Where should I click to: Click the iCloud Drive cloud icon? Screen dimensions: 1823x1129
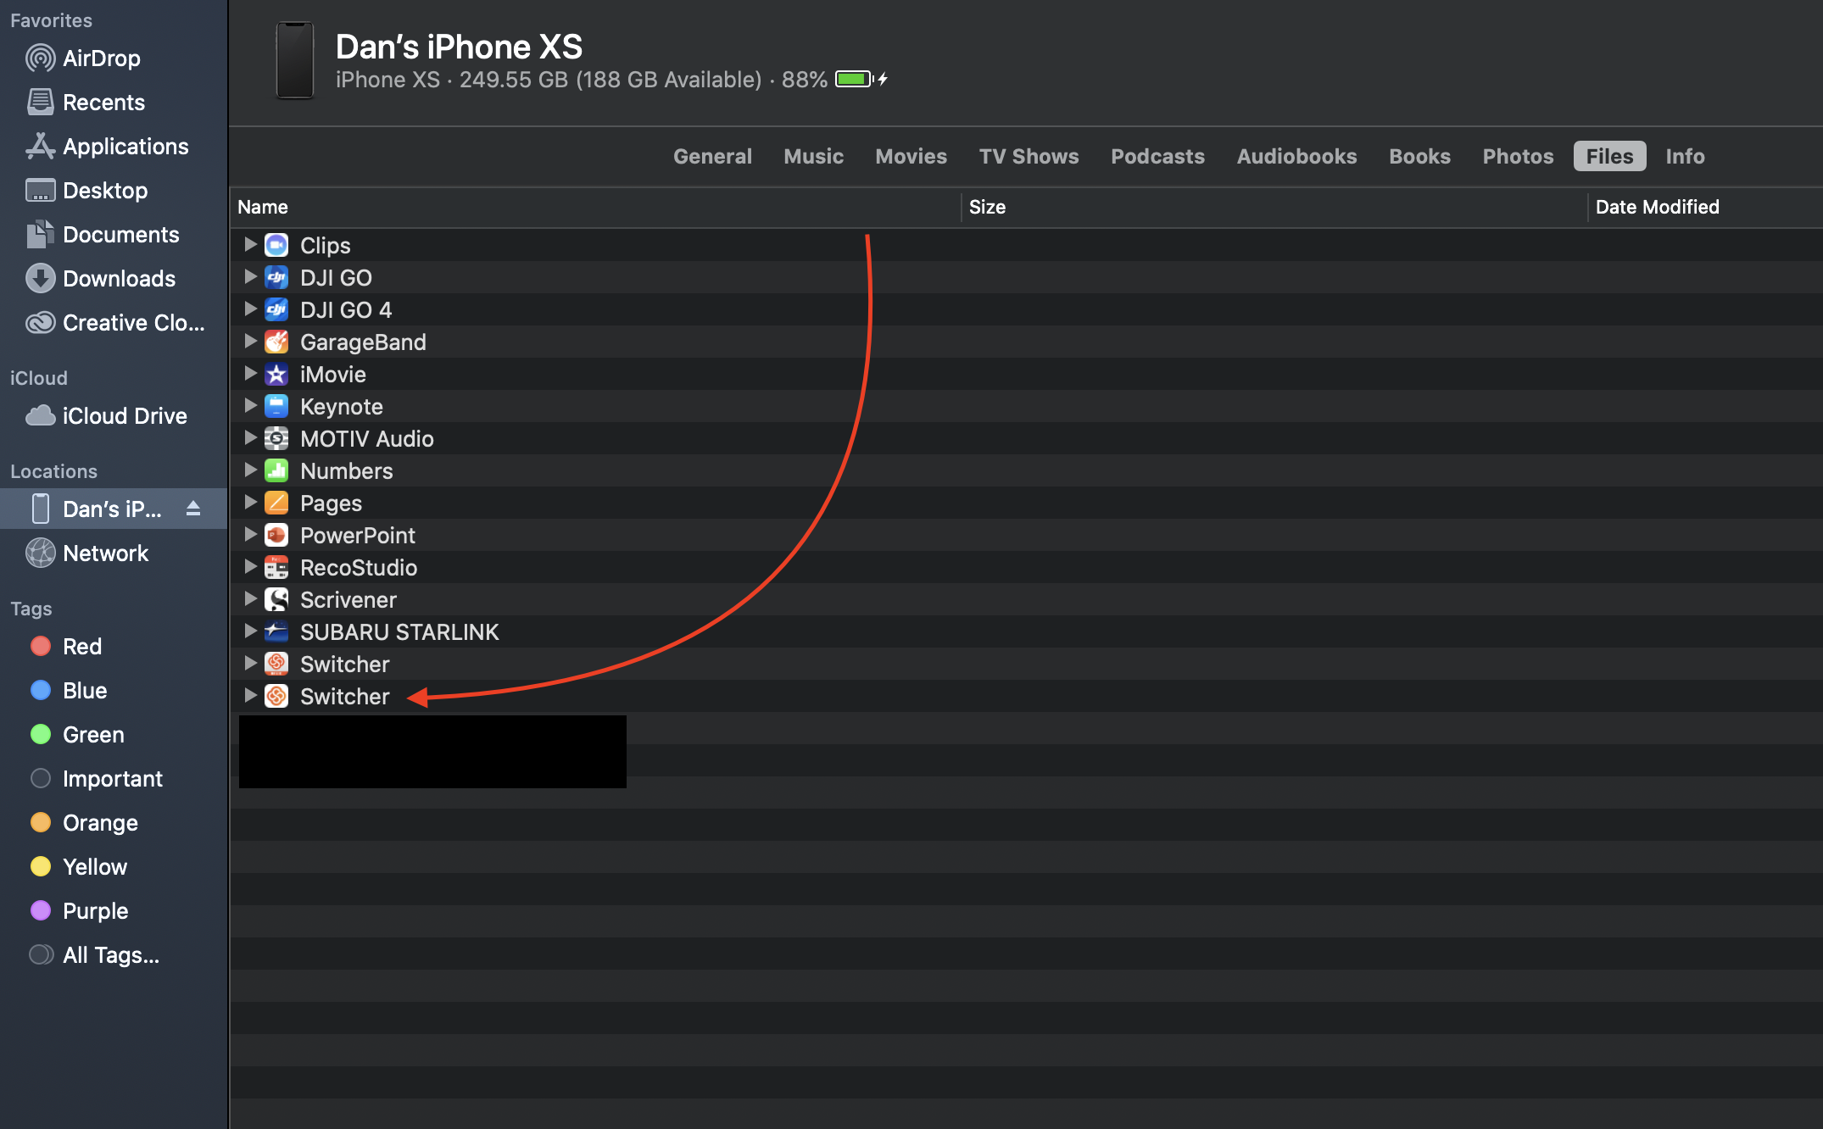click(x=40, y=416)
